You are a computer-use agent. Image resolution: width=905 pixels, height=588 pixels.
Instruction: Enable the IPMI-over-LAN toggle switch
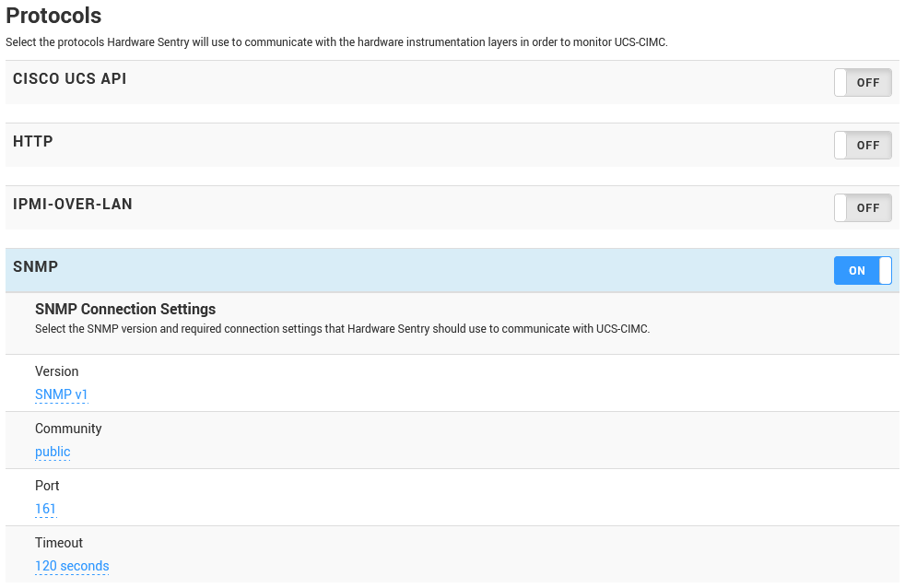863,207
